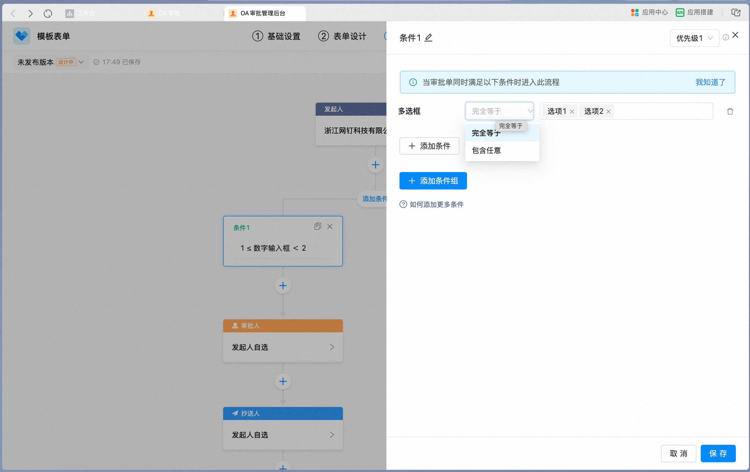Click the options input field beside 选项2
This screenshot has width=750, height=472.
point(663,111)
